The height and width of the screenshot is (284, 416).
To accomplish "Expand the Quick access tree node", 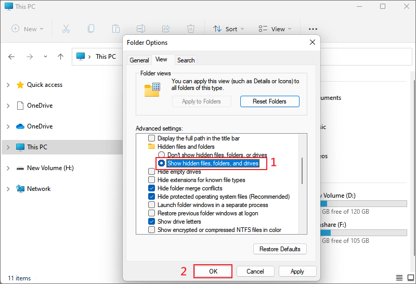I will (8, 85).
